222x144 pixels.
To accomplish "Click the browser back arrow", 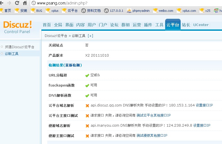I will [1, 3].
